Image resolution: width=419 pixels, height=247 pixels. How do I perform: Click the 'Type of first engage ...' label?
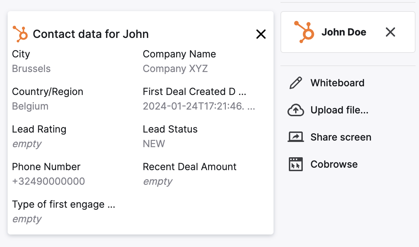point(64,204)
